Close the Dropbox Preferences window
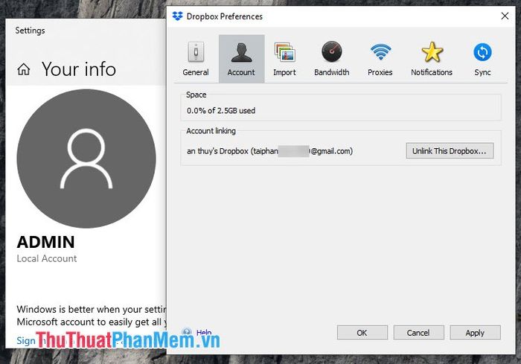Screen dimensions: 521x364 505,16
